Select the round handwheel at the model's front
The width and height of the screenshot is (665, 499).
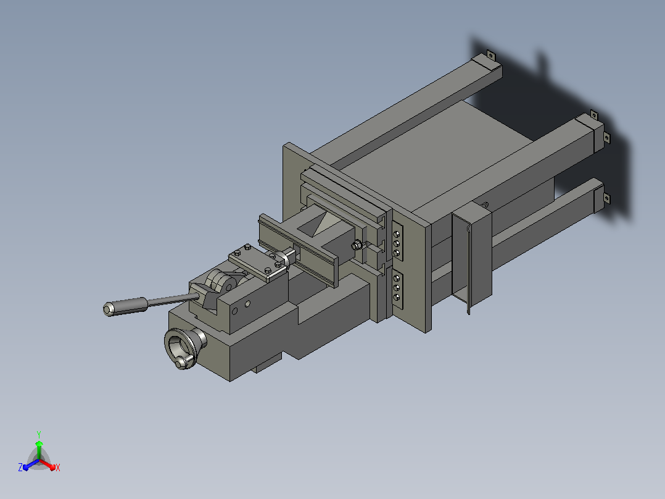click(x=182, y=348)
